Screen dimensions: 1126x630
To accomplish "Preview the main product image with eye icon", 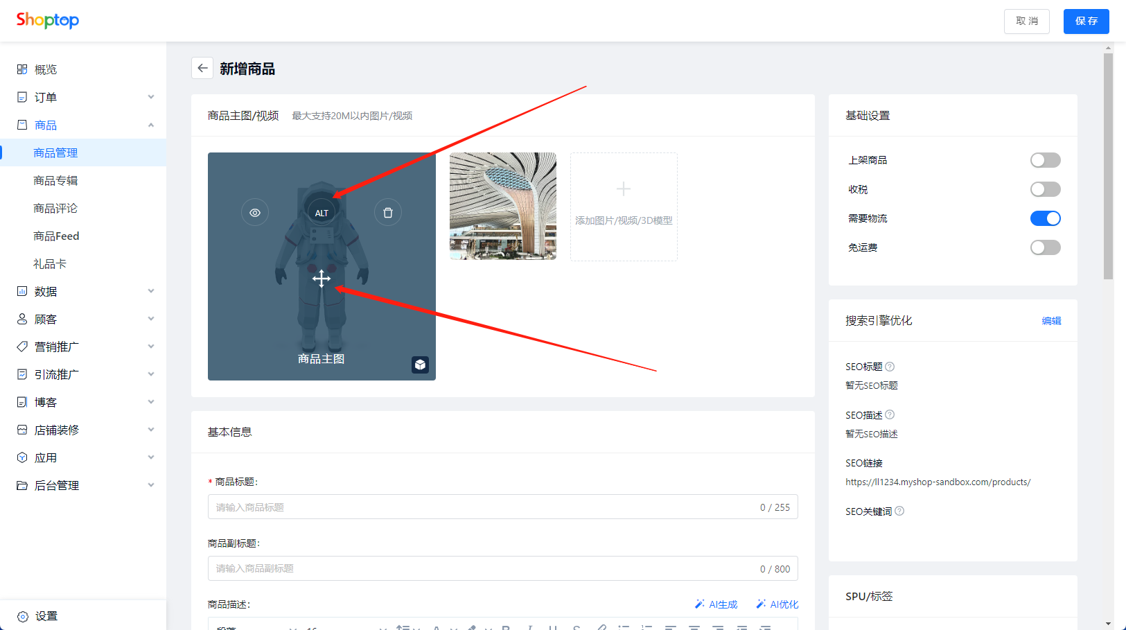I will click(255, 213).
